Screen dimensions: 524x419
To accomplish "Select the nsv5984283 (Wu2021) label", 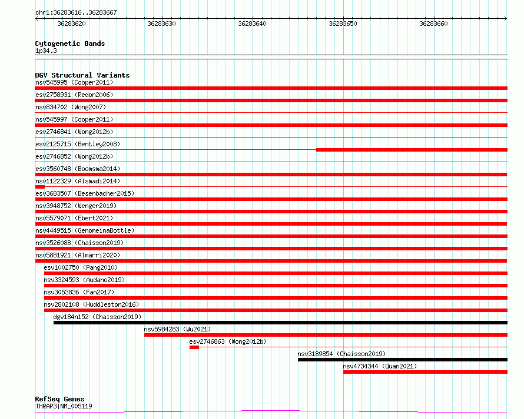I will (177, 329).
